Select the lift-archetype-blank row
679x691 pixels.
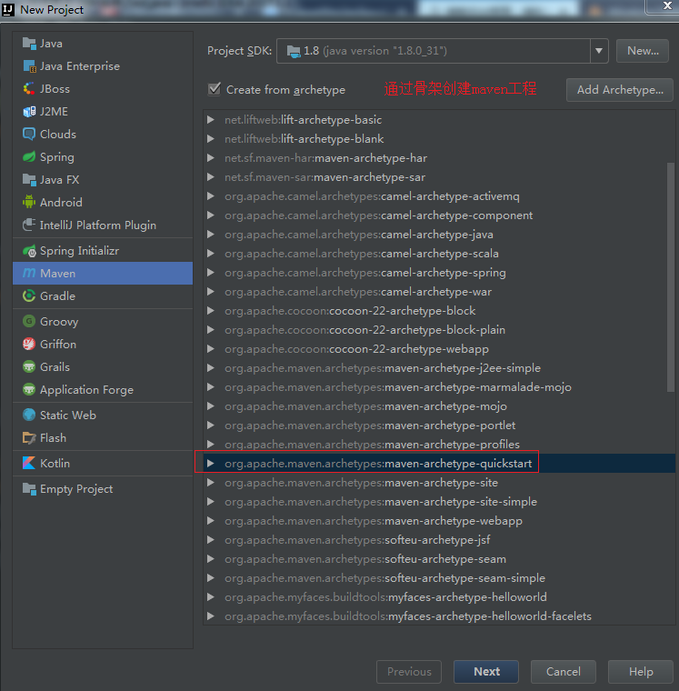point(439,139)
